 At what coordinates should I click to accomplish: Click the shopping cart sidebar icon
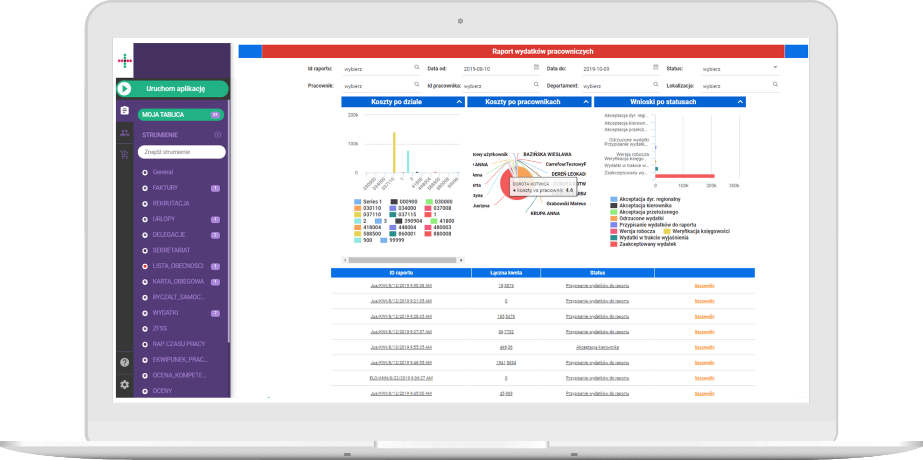125,155
